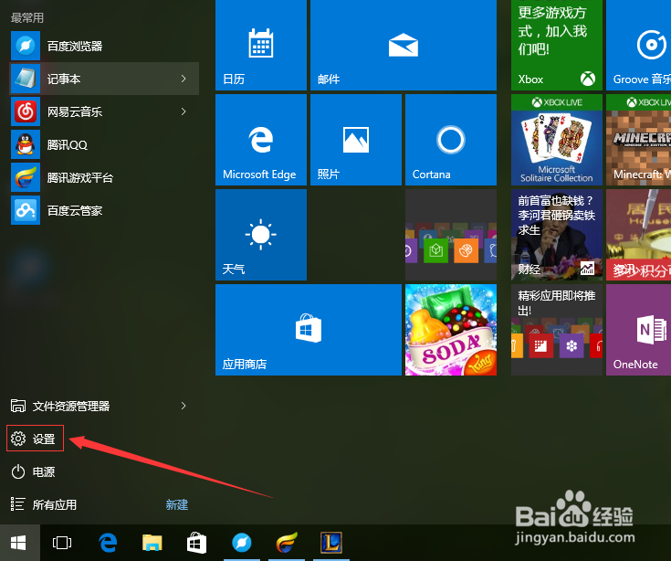Switch to League of Legends taskbar icon
Screen dimensions: 671x561
click(x=331, y=543)
